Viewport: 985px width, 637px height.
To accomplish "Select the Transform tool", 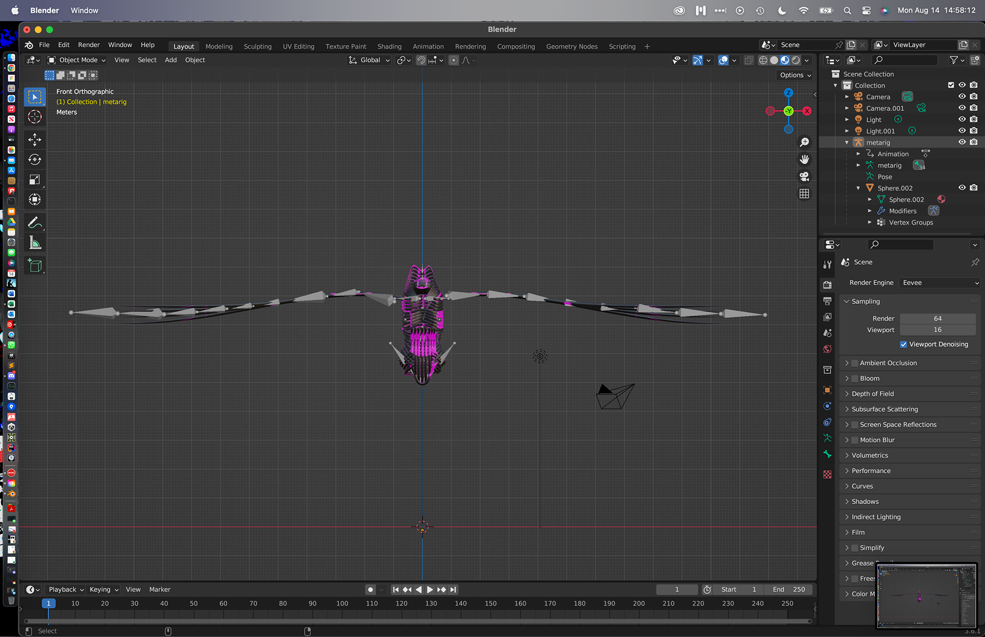I will tap(35, 200).
